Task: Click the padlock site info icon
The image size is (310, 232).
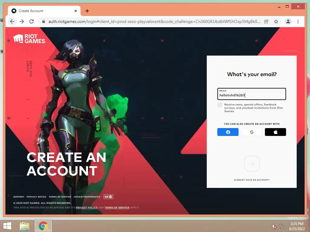Action: [x=44, y=21]
